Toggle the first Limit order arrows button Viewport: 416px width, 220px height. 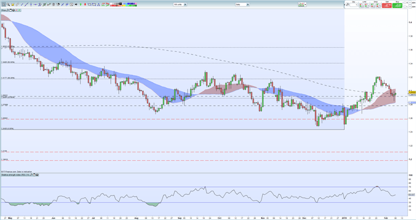pyautogui.click(x=361, y=5)
